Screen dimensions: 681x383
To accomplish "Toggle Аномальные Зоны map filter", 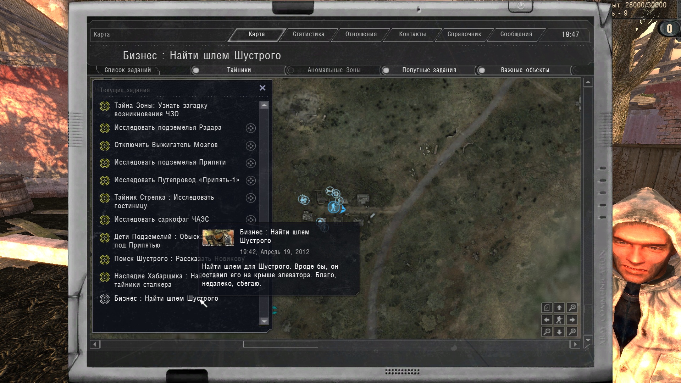I will point(333,70).
